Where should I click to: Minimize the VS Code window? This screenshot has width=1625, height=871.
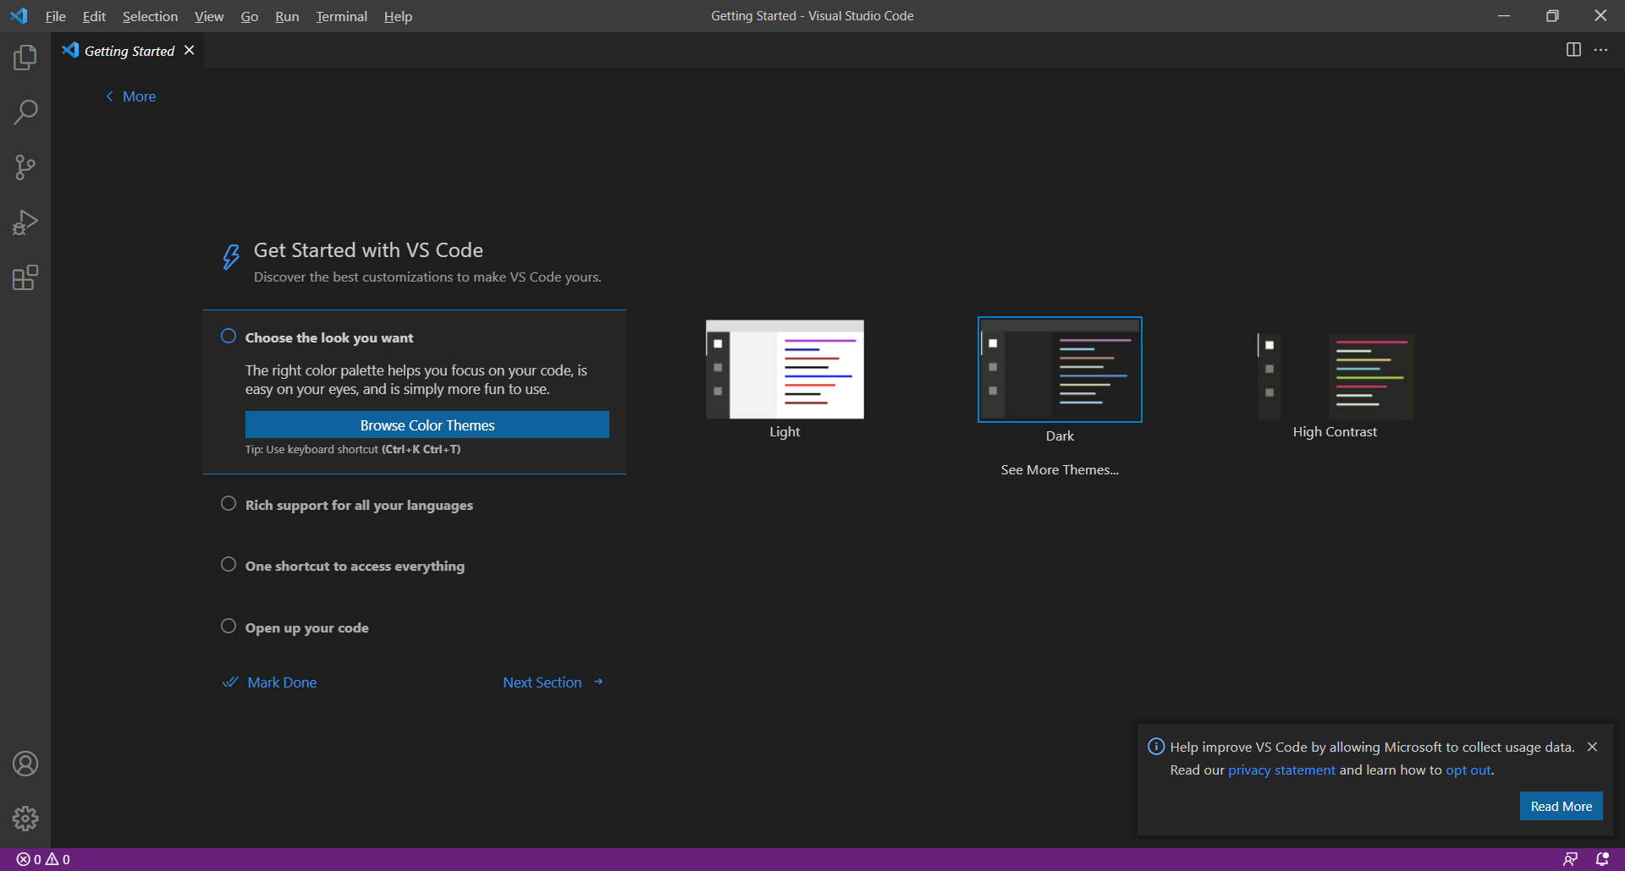1504,16
